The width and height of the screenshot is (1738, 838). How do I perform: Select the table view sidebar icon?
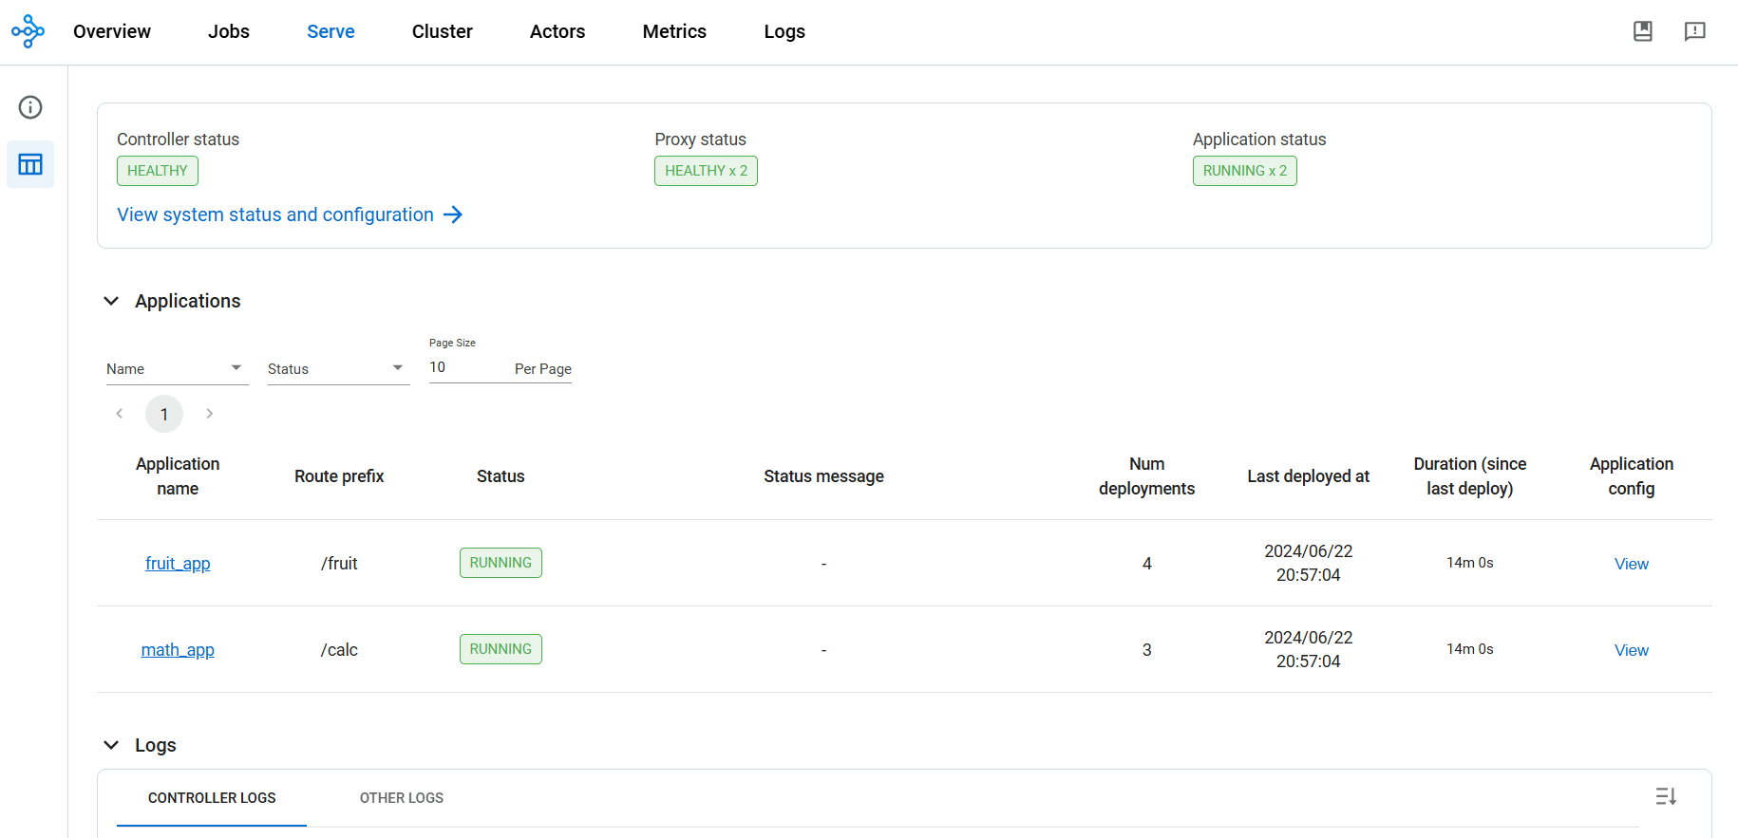pos(30,164)
